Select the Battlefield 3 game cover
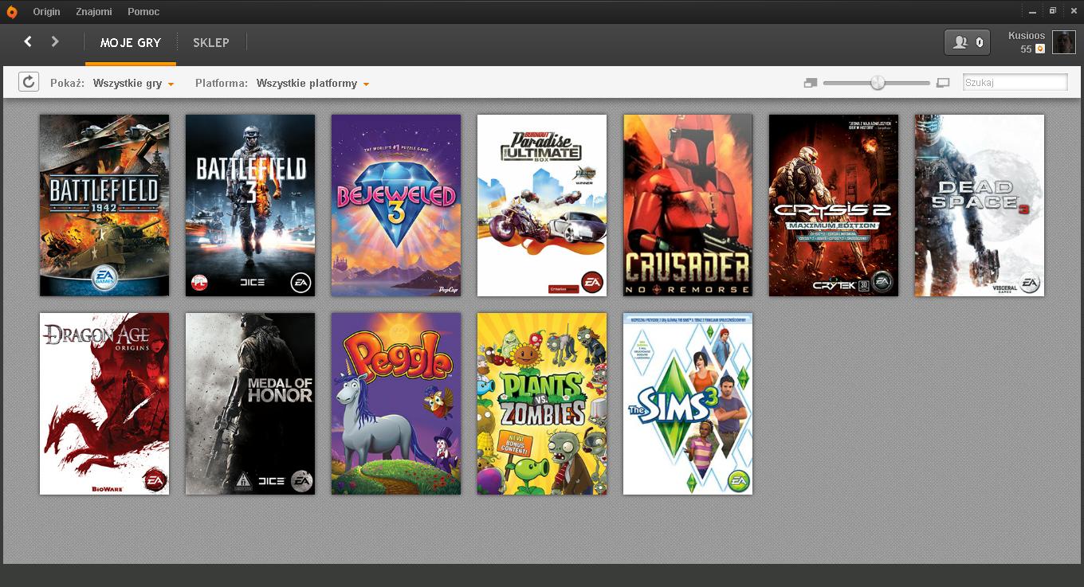The width and height of the screenshot is (1084, 587). 250,205
